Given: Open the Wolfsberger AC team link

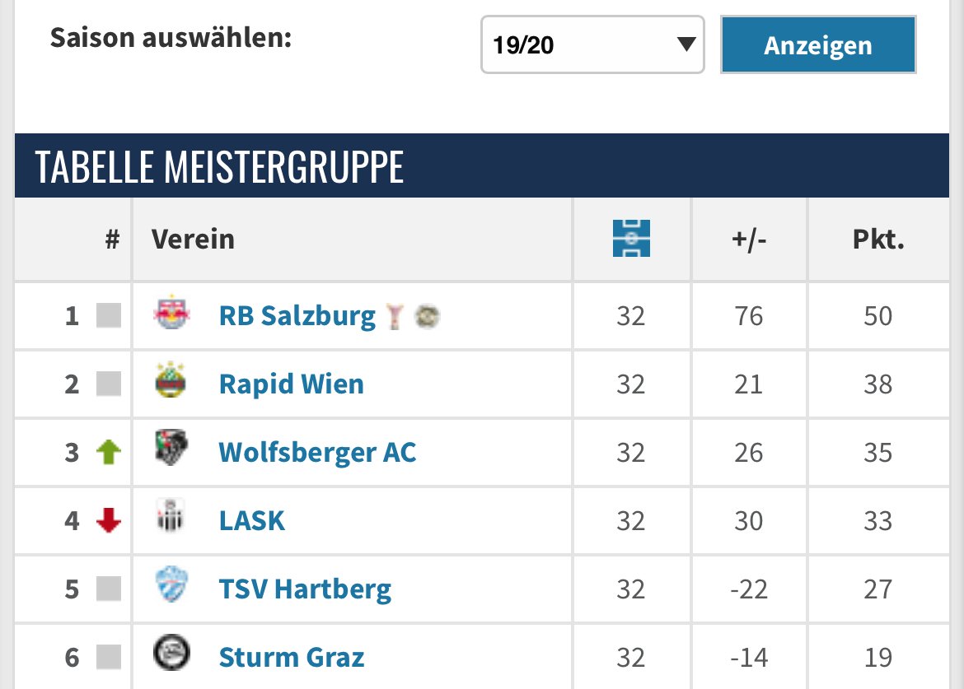Looking at the screenshot, I should (317, 453).
